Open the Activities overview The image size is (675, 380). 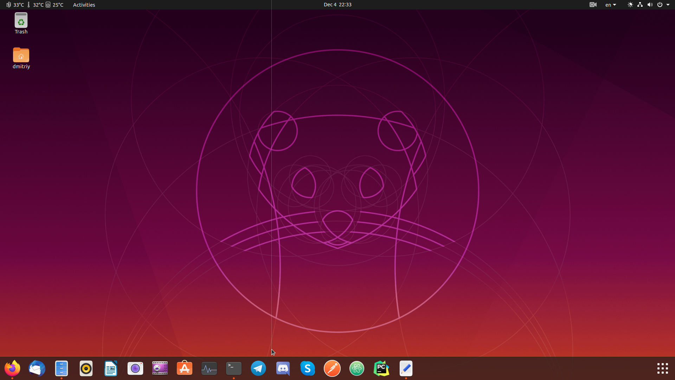(84, 5)
